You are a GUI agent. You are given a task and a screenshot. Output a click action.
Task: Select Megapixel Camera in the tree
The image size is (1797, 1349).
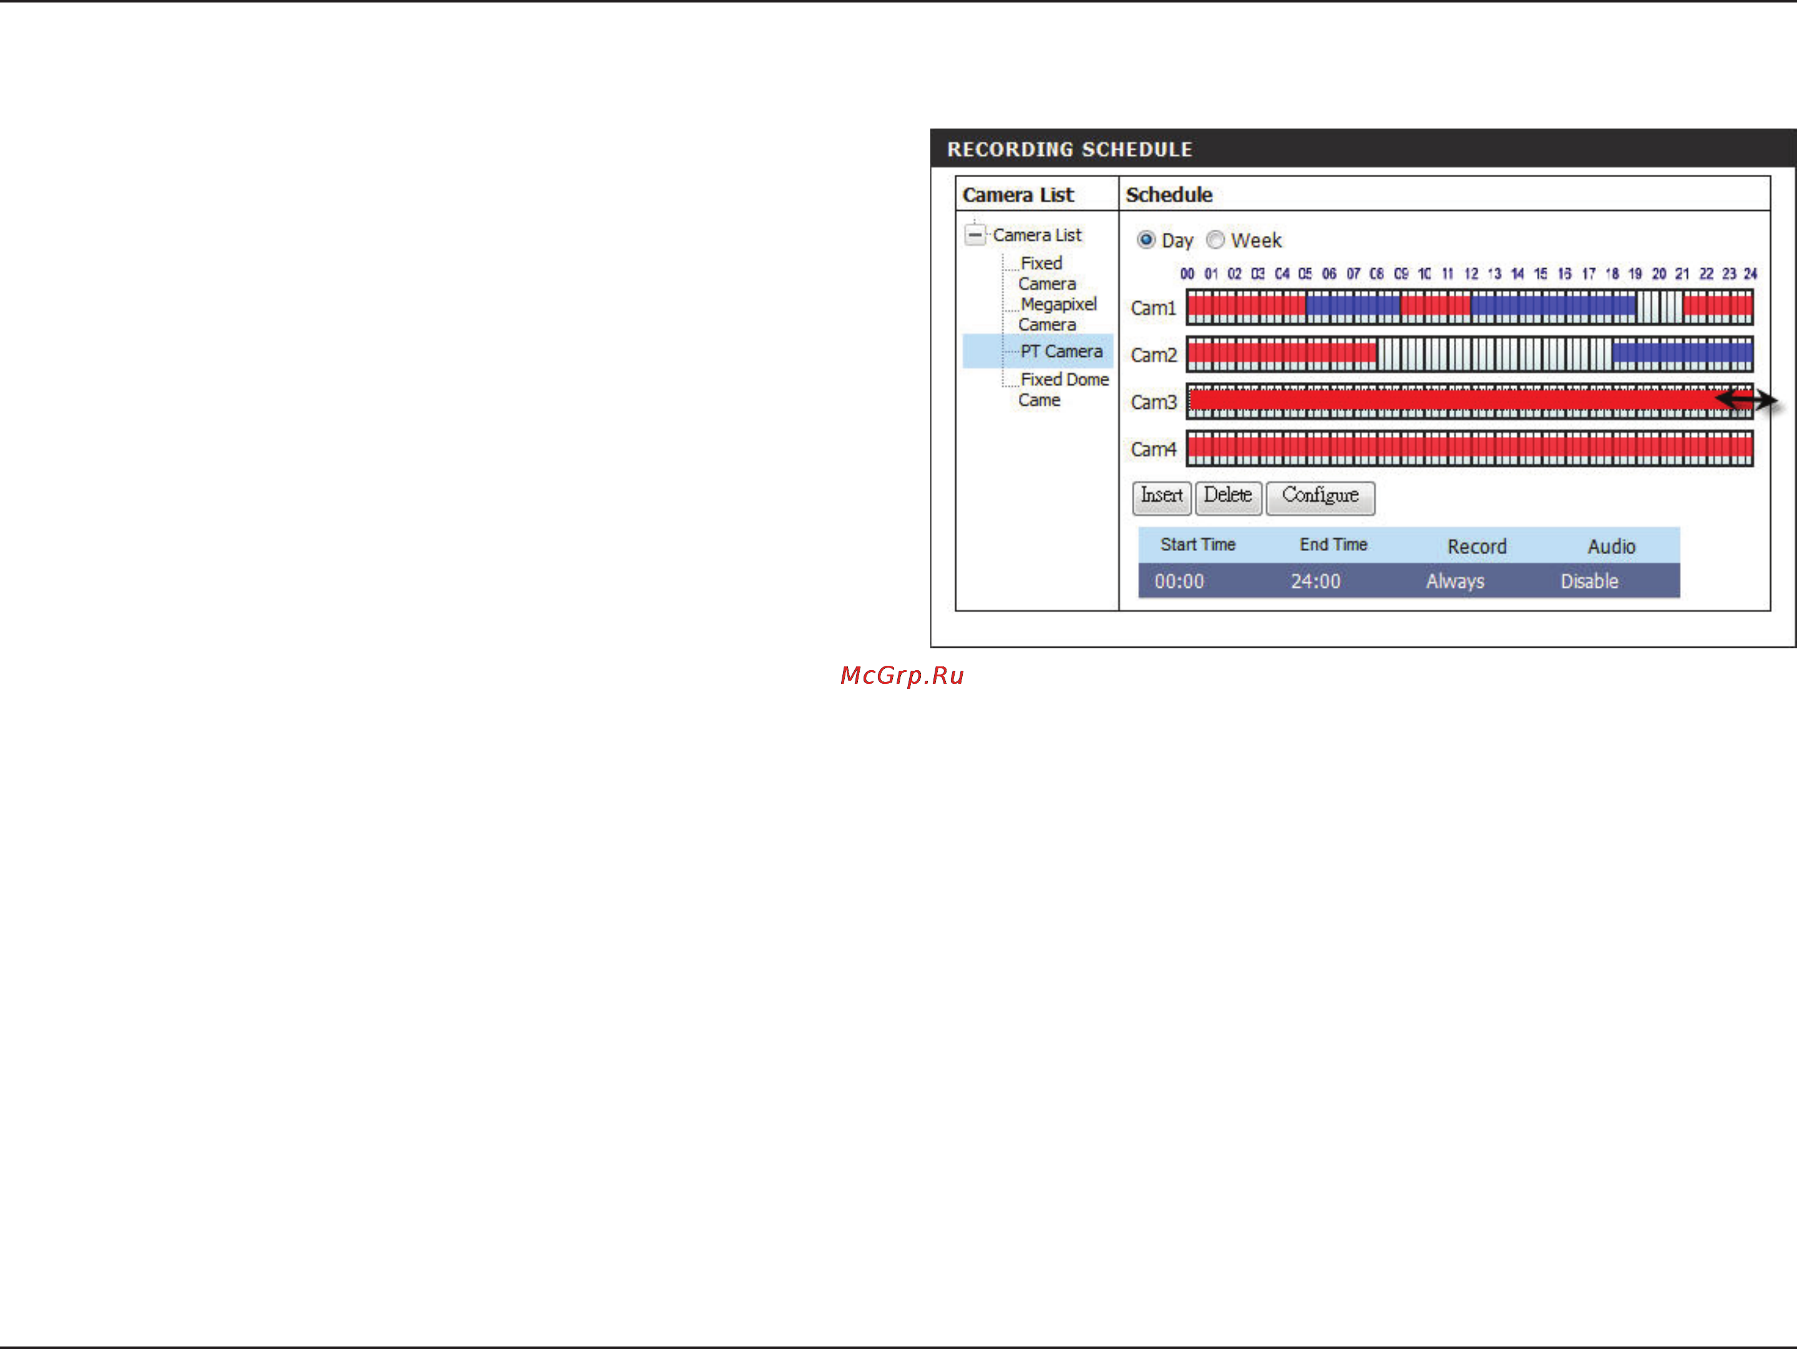click(1057, 314)
